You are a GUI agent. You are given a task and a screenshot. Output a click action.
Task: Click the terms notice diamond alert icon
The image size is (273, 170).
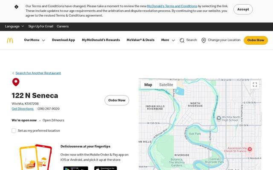click(x=16, y=7)
